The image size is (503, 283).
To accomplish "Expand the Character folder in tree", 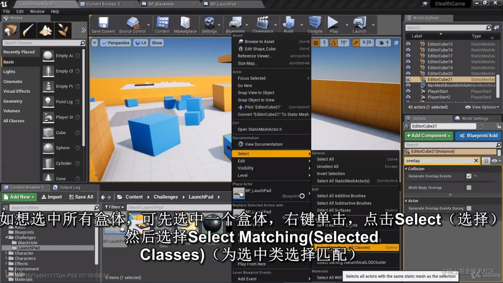I will pyautogui.click(x=6, y=253).
